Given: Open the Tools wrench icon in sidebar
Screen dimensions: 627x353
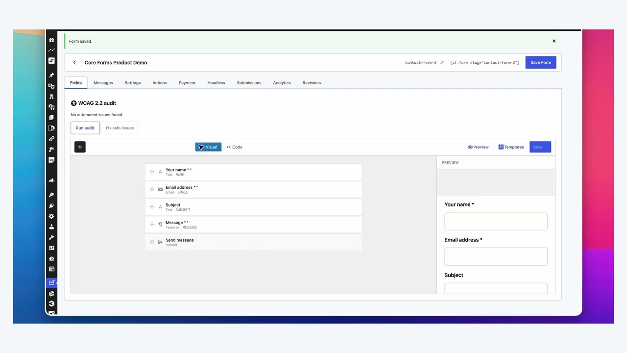Looking at the screenshot, I should (51, 237).
